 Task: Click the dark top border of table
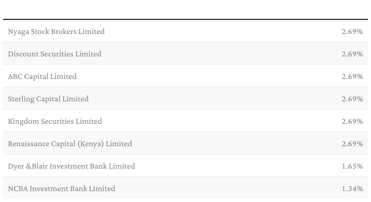click(185, 19)
